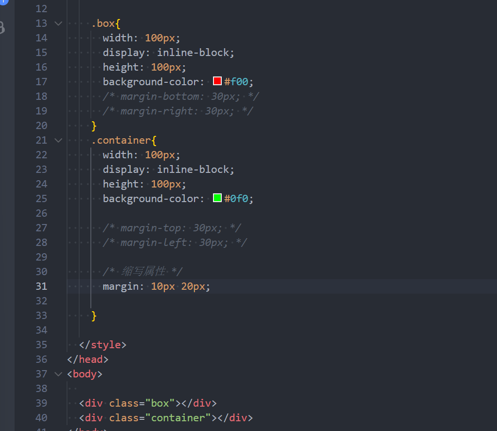Click "display: inline-block;" on line 23
Screen dimensions: 497x431
click(x=169, y=169)
